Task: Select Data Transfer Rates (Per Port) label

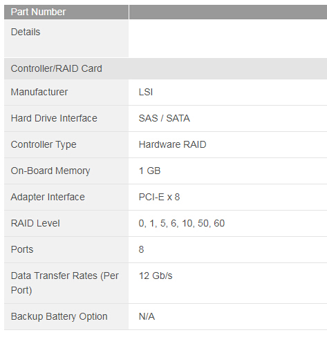Action: click(x=65, y=283)
